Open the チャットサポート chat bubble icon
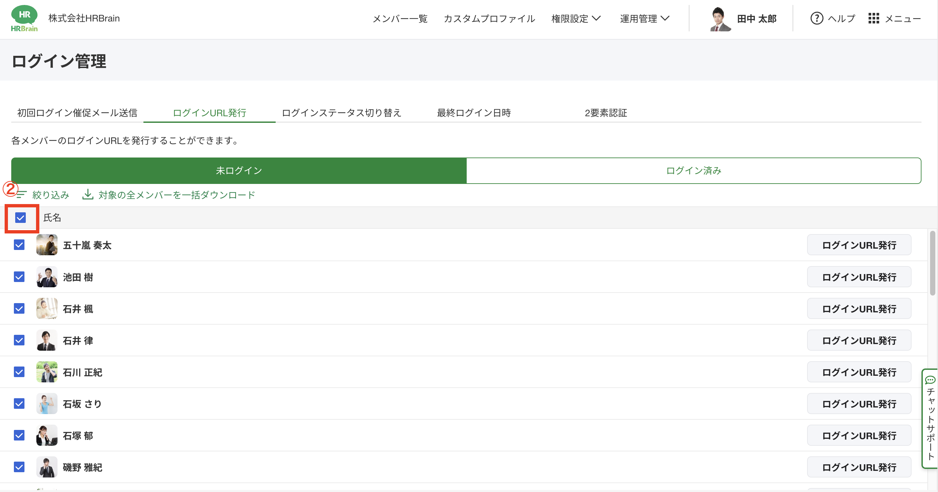Screen dimensions: 938x492 coord(930,380)
